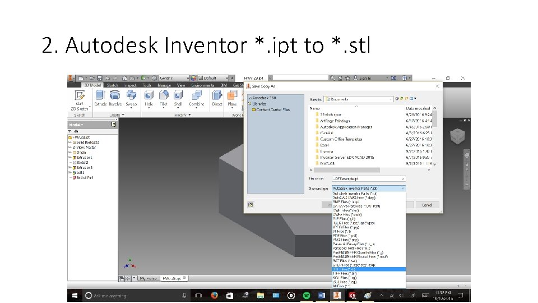Select the Combine tool
The image size is (538, 303).
196,98
